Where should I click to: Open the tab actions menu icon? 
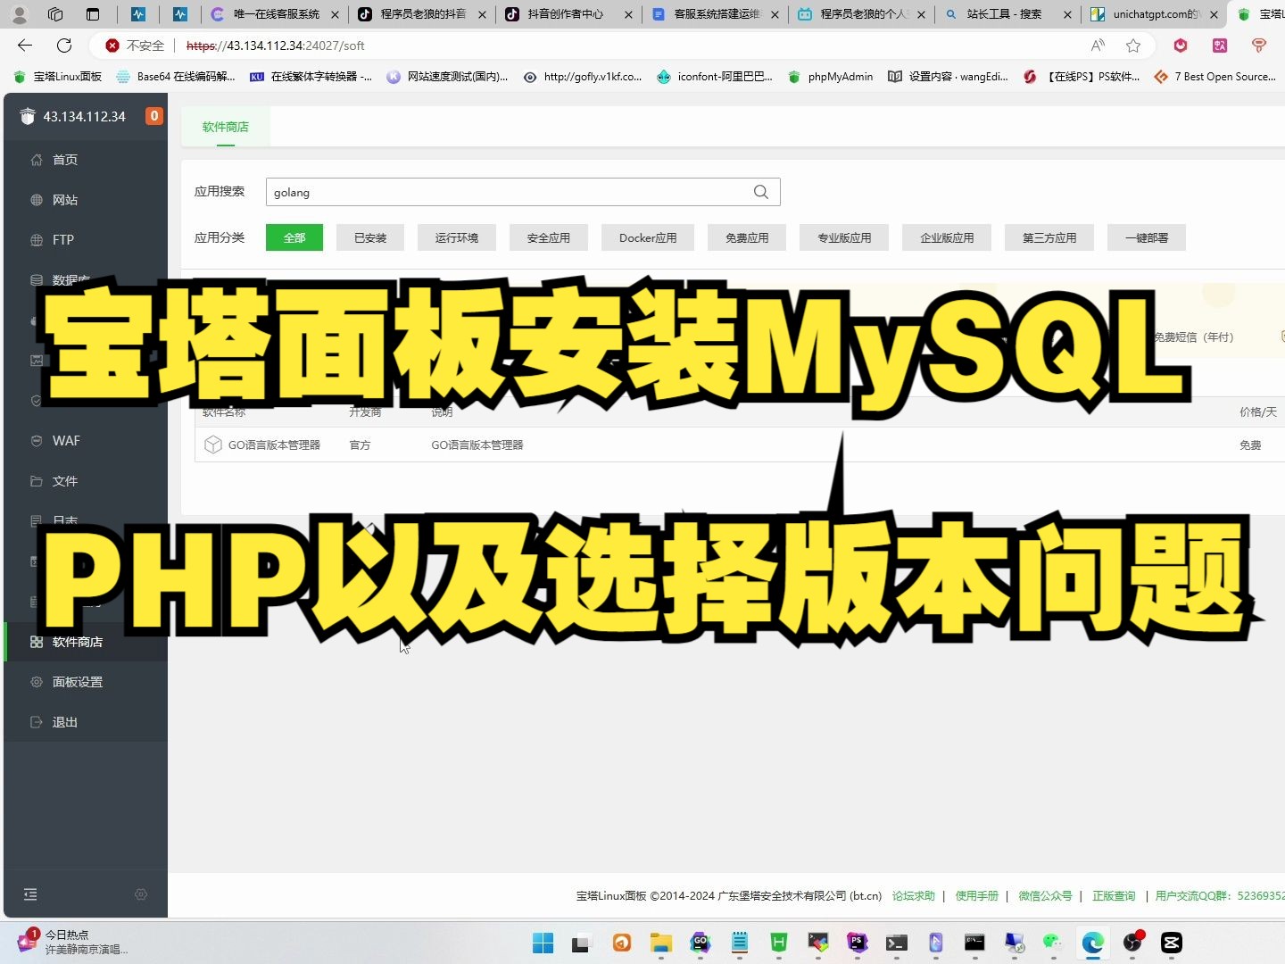point(93,14)
